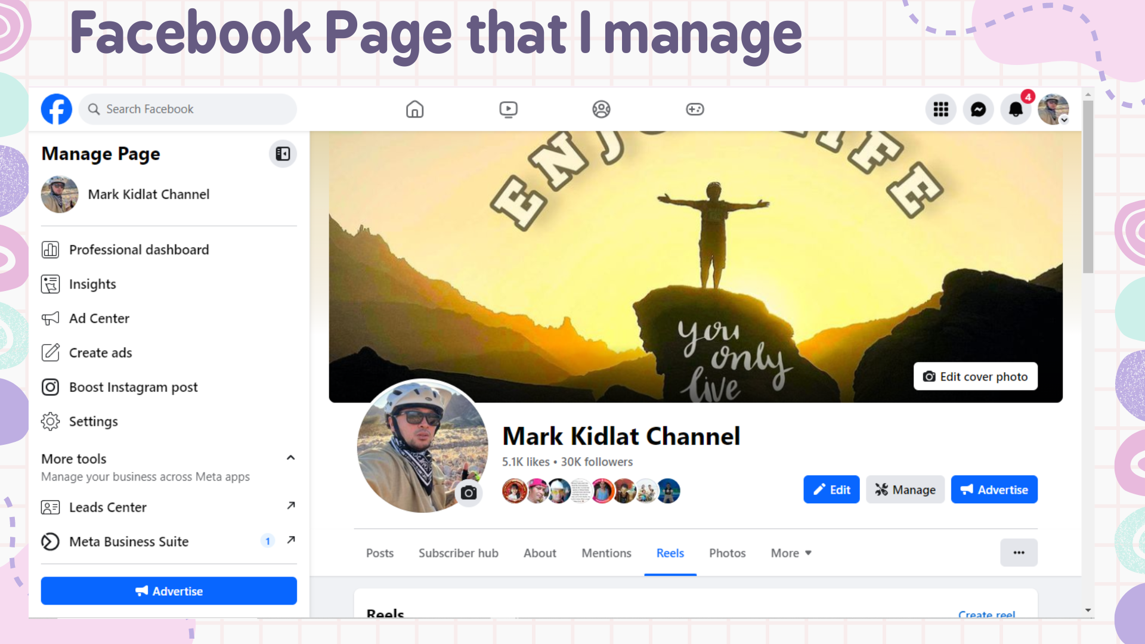Open the Home feed icon
This screenshot has width=1145, height=644.
point(414,109)
